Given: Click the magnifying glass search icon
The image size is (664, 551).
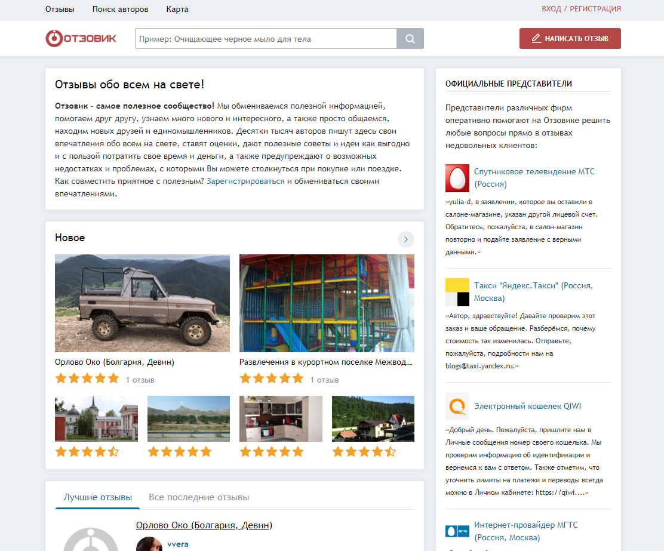Looking at the screenshot, I should coord(410,38).
